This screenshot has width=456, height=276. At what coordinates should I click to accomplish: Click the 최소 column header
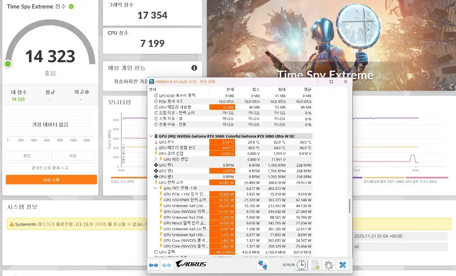tap(255, 90)
